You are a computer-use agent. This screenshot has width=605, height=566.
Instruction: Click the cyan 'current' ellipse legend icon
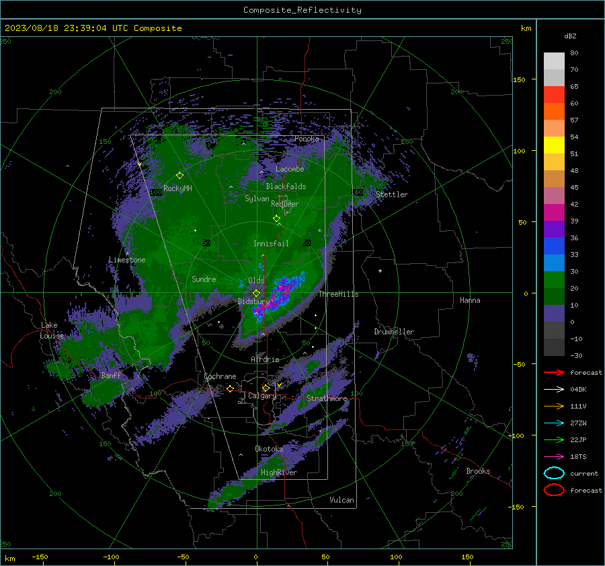coord(554,473)
